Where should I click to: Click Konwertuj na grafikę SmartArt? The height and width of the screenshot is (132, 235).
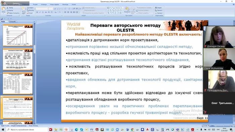click(93, 13)
